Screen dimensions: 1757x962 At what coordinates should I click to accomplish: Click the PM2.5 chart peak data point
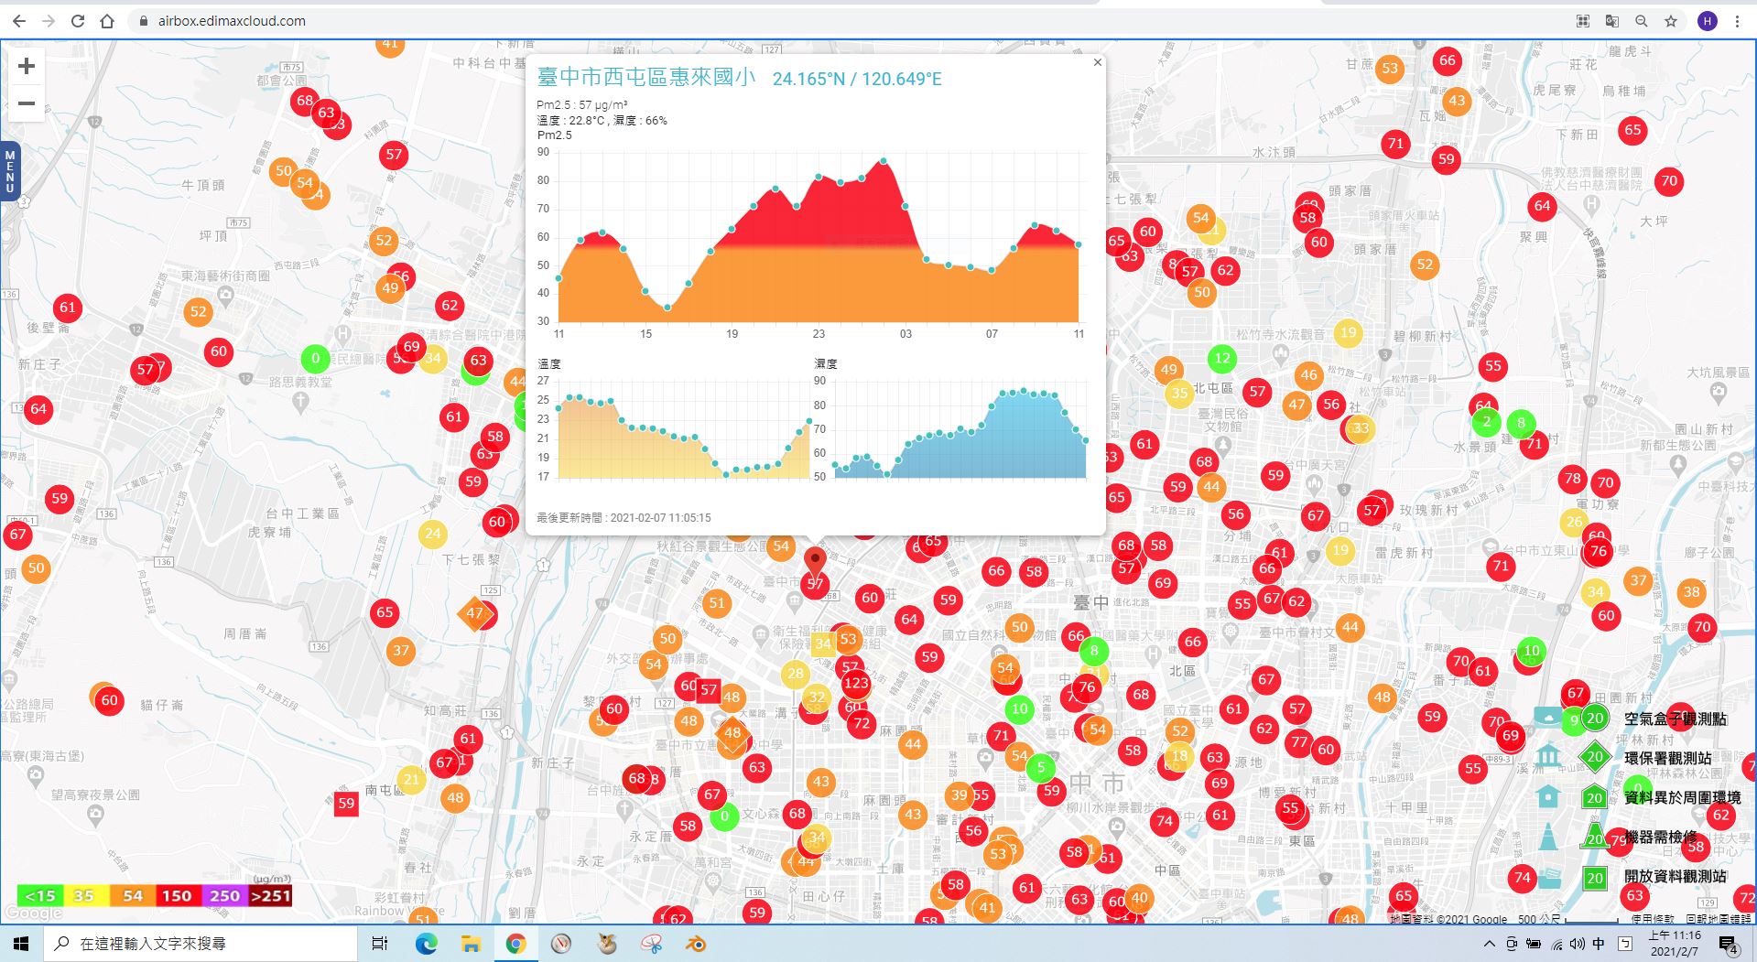[x=884, y=160]
